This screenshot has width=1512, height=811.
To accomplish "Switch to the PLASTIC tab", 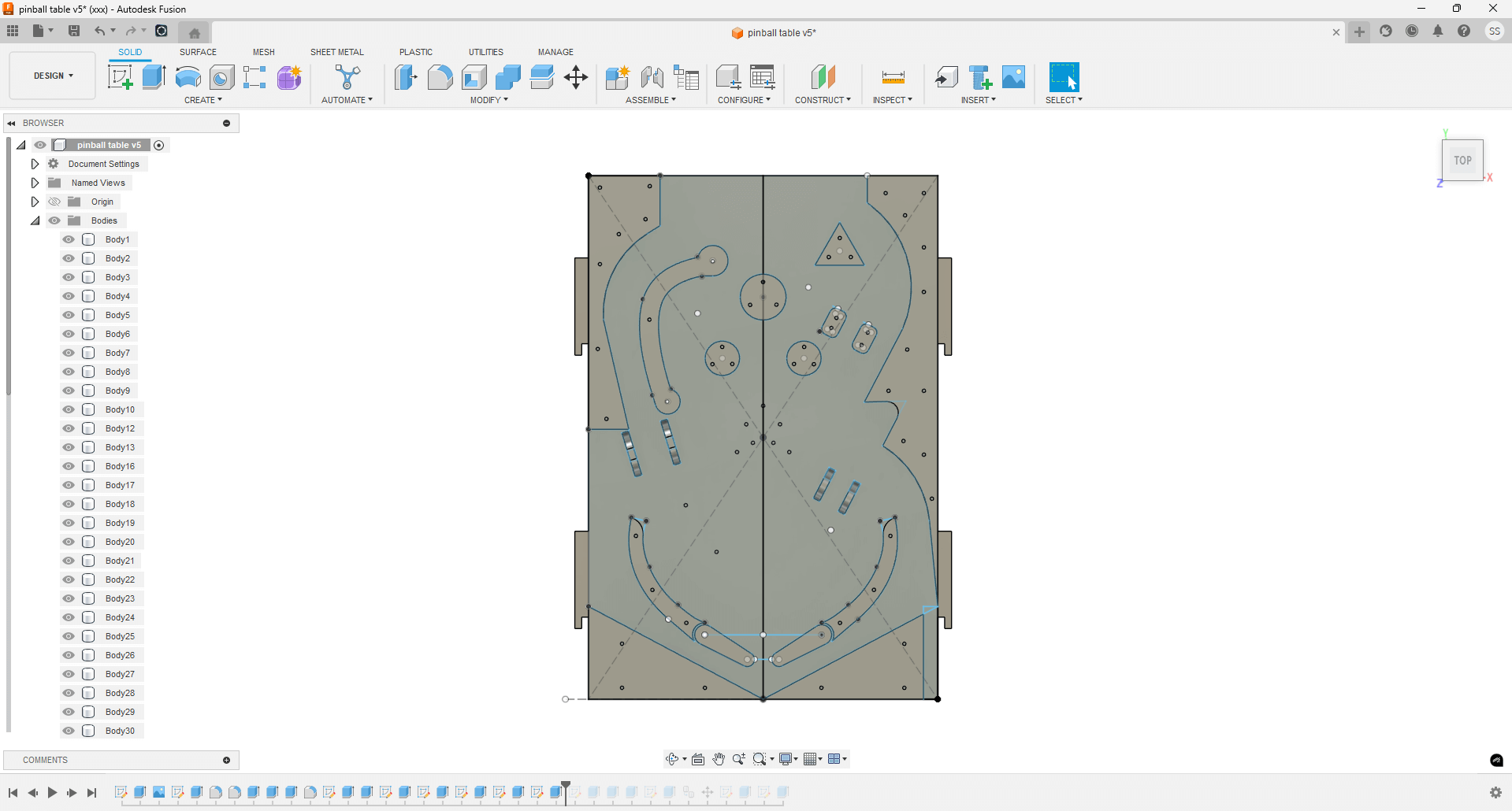I will click(x=416, y=52).
